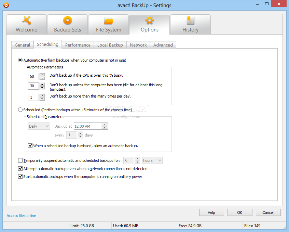
Task: Click the Files: 149 status entry
Action: (252, 225)
